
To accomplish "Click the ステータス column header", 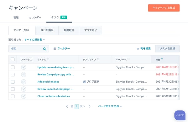I will click(x=27, y=60).
